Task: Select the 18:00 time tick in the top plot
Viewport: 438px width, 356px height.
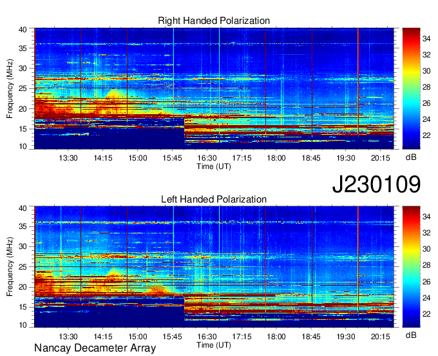Action: pos(276,158)
